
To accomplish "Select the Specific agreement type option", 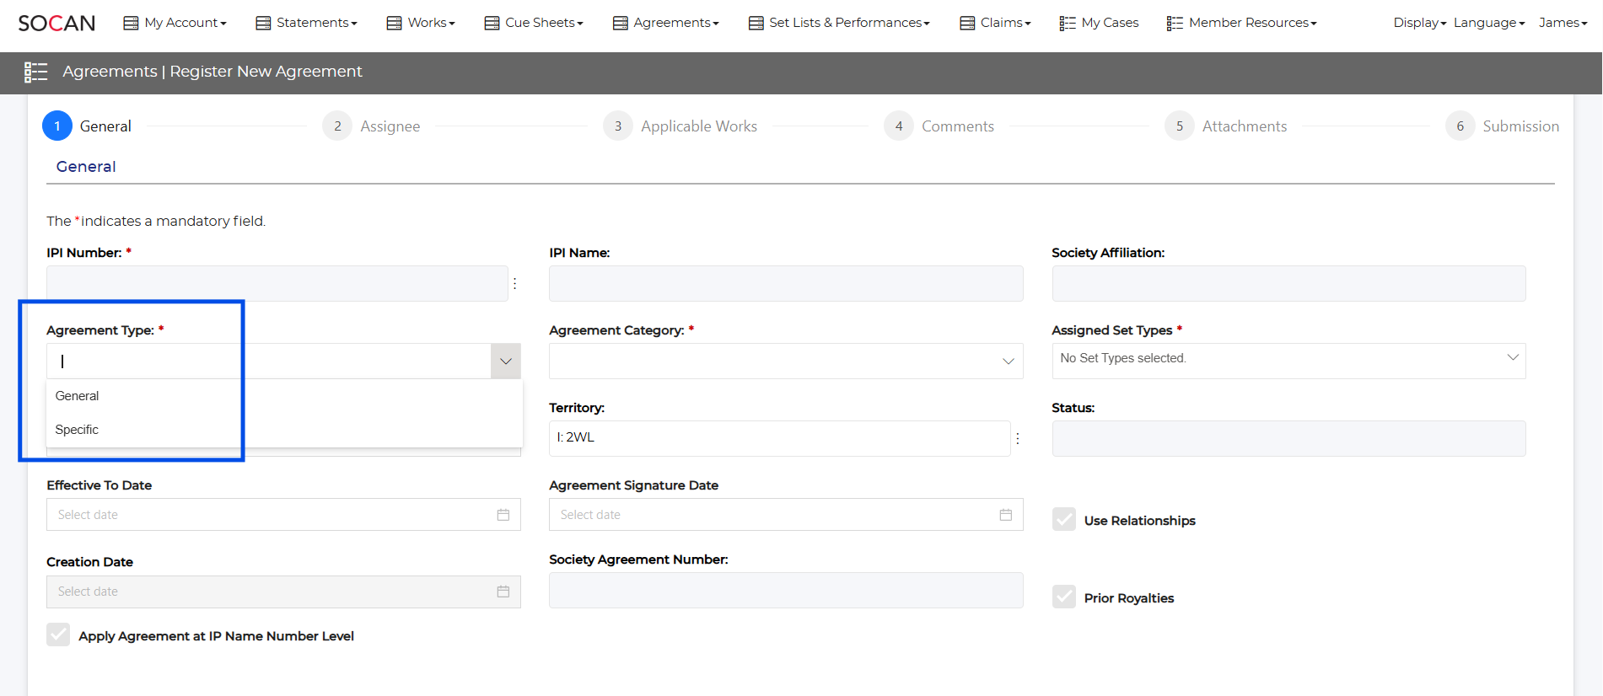I will pos(77,430).
